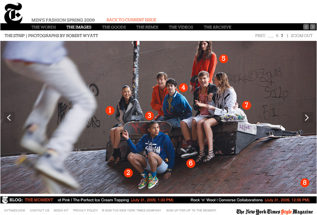The image size is (317, 215).
Task: Go to next image with right chevron
Action: click(x=307, y=117)
